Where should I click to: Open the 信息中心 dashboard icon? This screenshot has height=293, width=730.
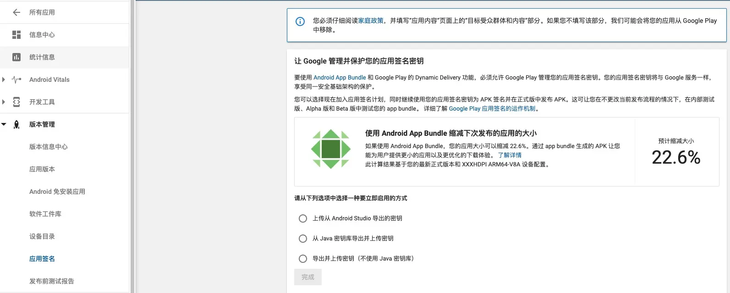point(17,35)
